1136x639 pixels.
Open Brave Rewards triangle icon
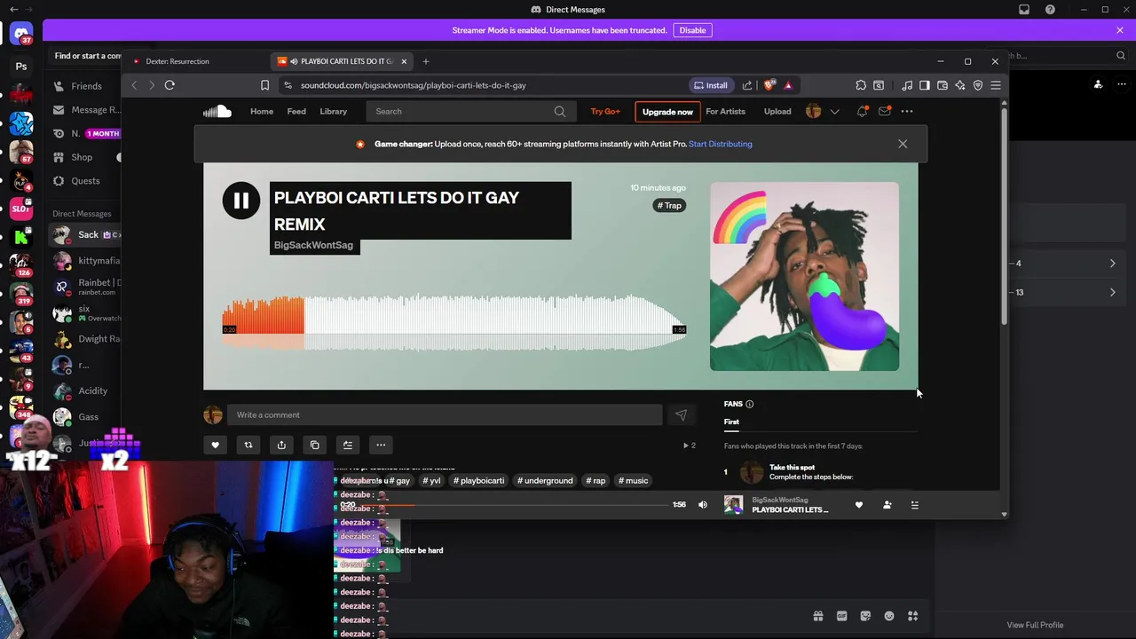point(788,85)
